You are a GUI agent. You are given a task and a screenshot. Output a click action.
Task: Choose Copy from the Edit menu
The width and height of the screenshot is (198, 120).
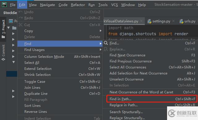pos(60,31)
